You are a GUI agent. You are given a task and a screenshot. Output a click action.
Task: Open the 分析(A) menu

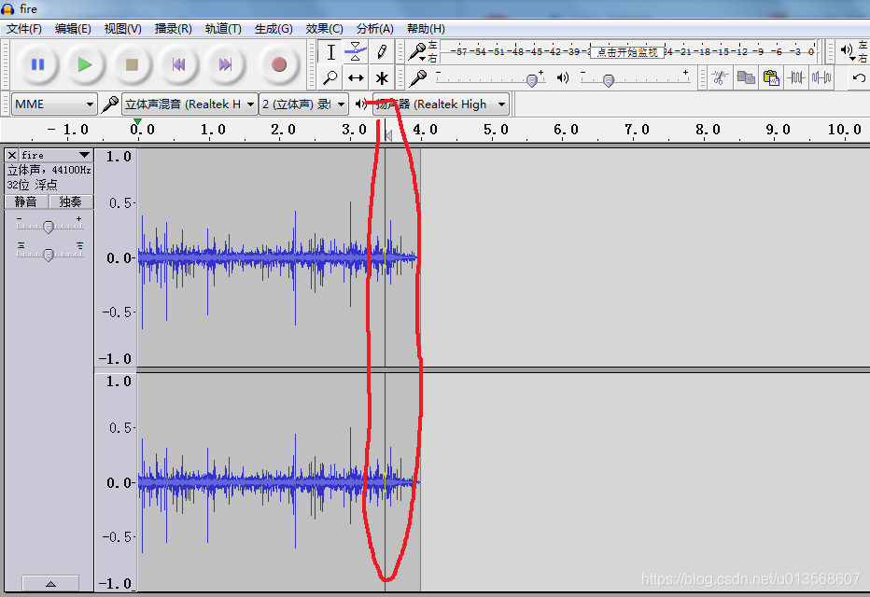[375, 29]
